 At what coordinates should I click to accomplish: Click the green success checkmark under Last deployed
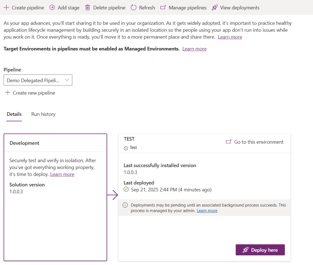coord(126,190)
